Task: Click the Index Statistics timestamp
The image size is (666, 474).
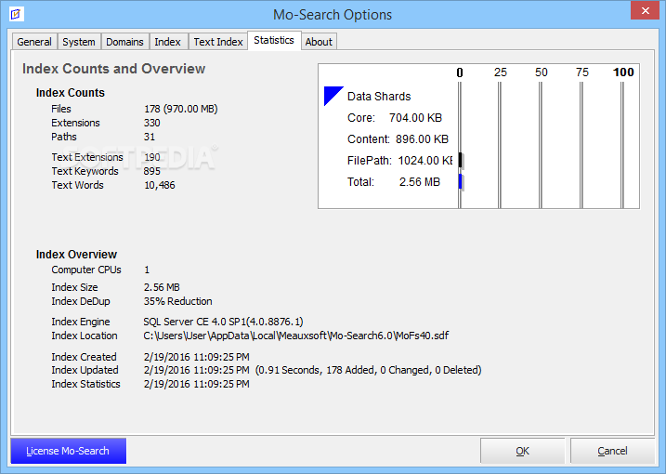Action: pos(197,384)
